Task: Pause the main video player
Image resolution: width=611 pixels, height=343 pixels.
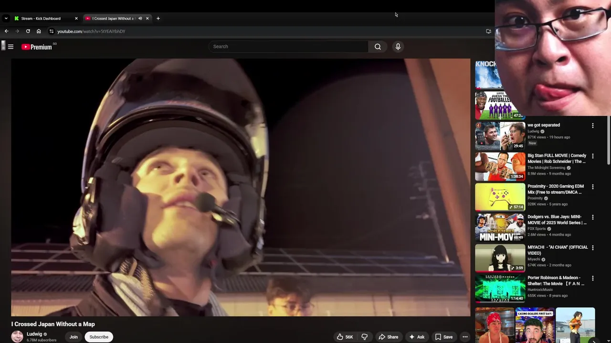Action: (241, 187)
